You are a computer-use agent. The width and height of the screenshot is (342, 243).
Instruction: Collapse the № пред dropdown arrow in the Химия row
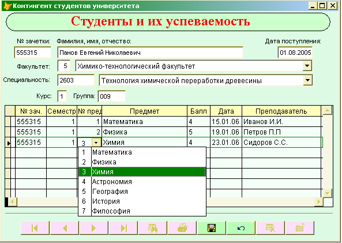(x=96, y=143)
